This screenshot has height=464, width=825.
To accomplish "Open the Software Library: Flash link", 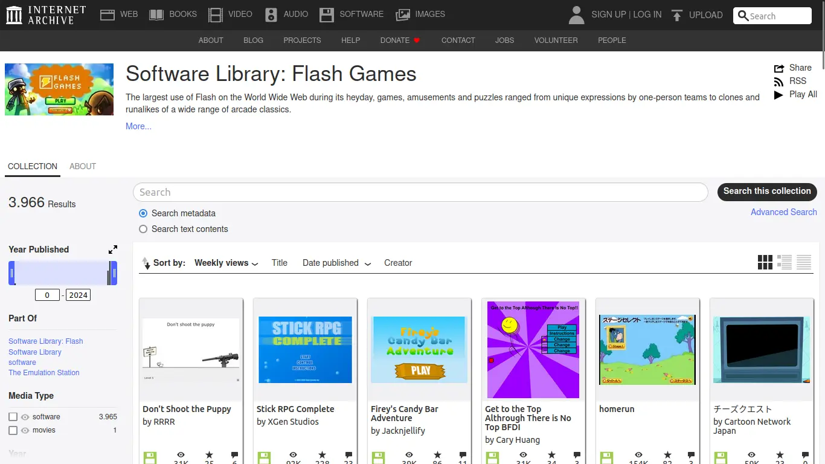I will [x=46, y=341].
